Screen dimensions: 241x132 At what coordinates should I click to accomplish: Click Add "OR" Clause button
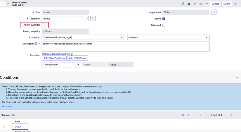click(x=78, y=58)
